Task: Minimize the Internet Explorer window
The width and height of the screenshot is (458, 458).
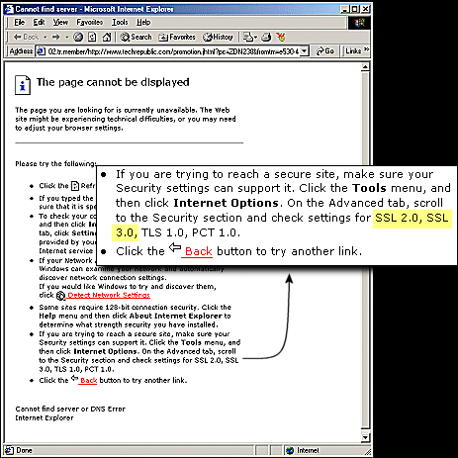Action: point(345,9)
